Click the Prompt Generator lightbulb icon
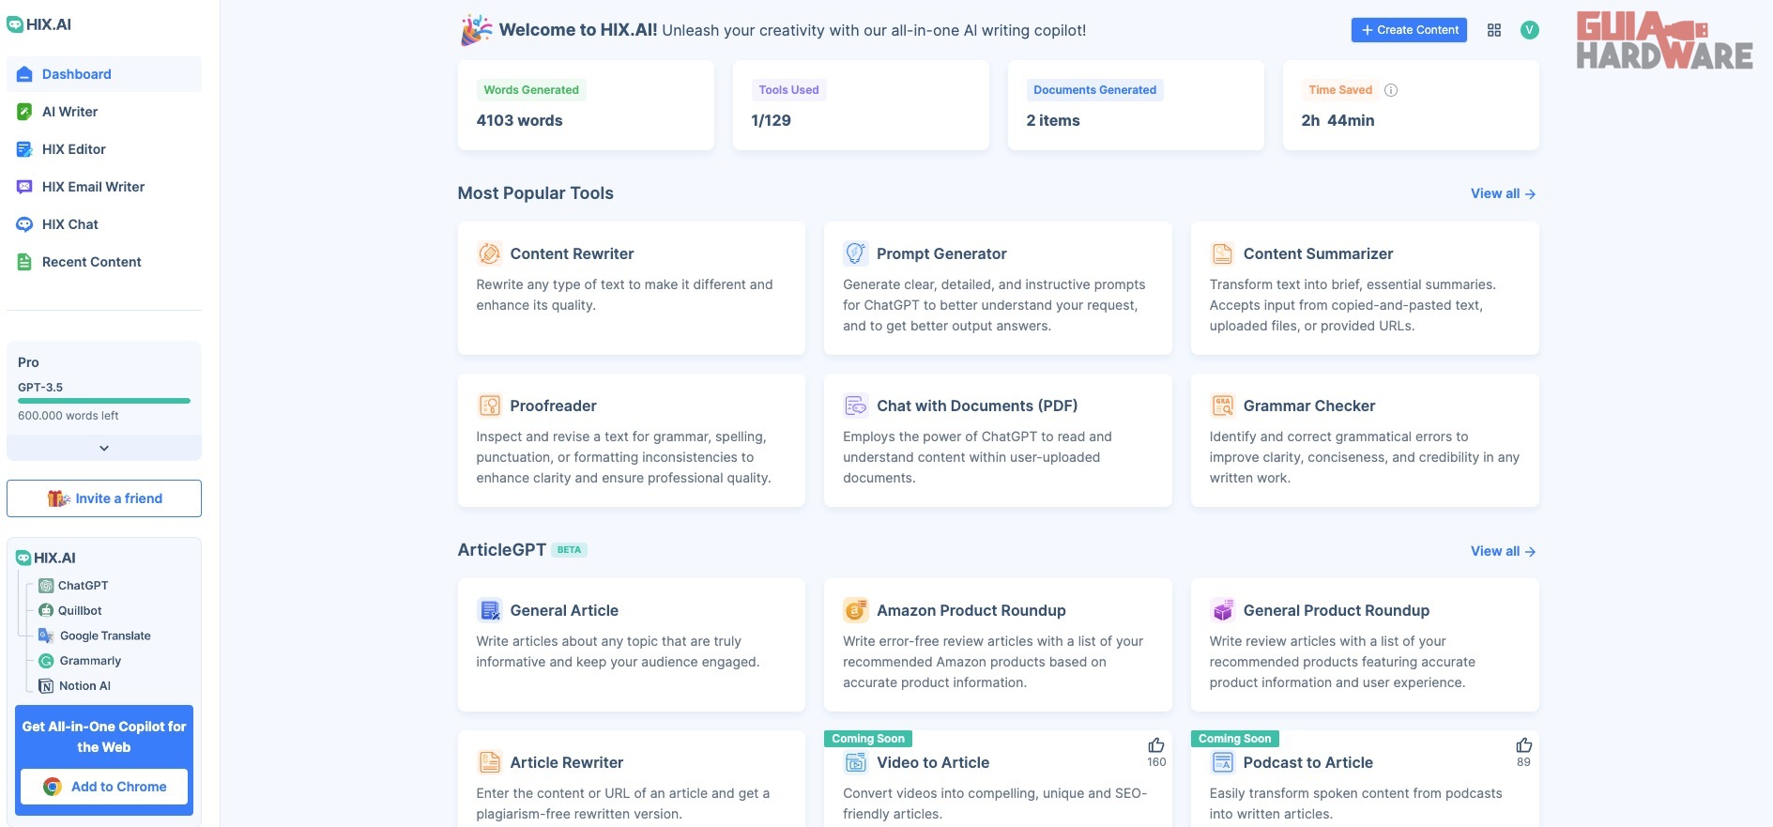The width and height of the screenshot is (1773, 827). coord(855,253)
